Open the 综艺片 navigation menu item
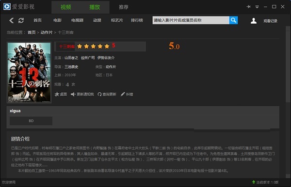Screen dimensions: 291x187 pyautogui.click(x=117, y=20)
